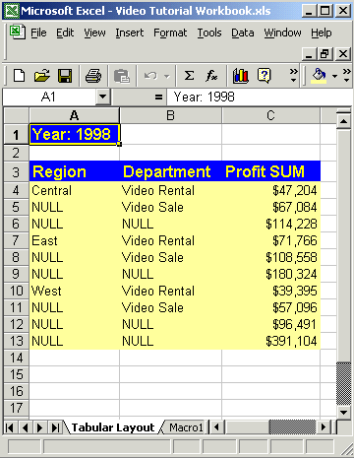354x458 pixels.
Task: Open the Data menu
Action: [x=243, y=33]
